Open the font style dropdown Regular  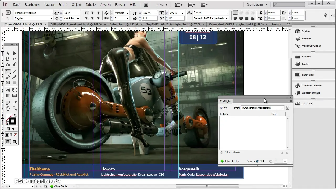(51, 18)
